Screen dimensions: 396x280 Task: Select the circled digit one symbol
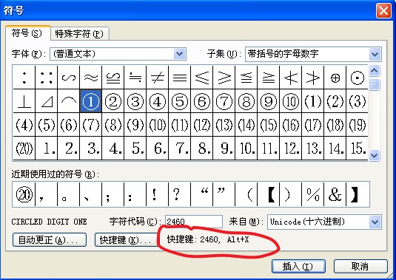tap(90, 101)
